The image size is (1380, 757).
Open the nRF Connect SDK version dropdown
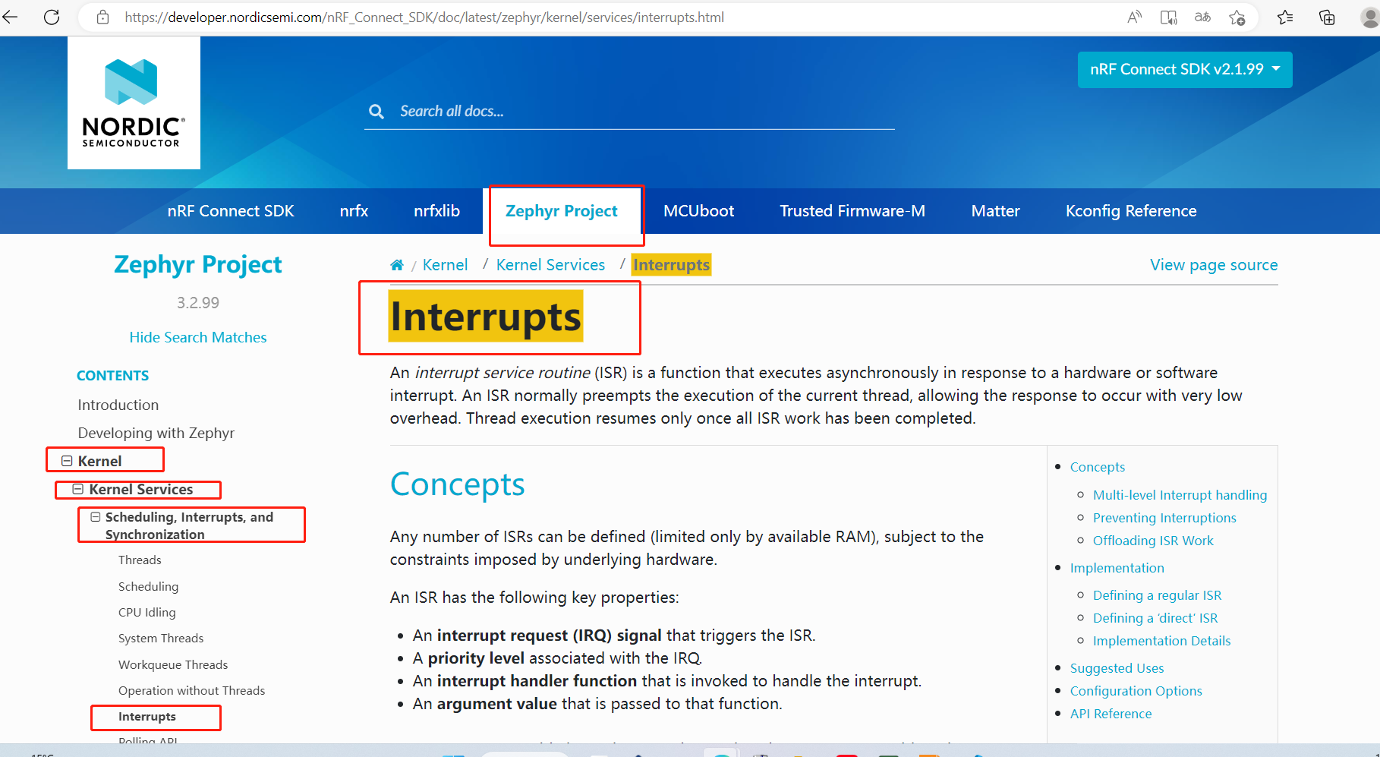(1184, 69)
